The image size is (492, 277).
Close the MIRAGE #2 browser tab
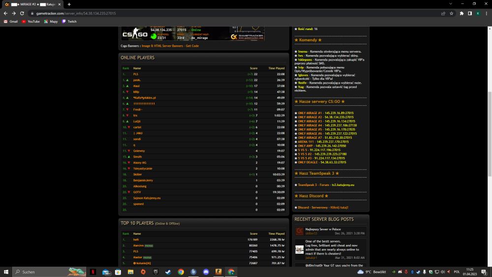click(60, 4)
